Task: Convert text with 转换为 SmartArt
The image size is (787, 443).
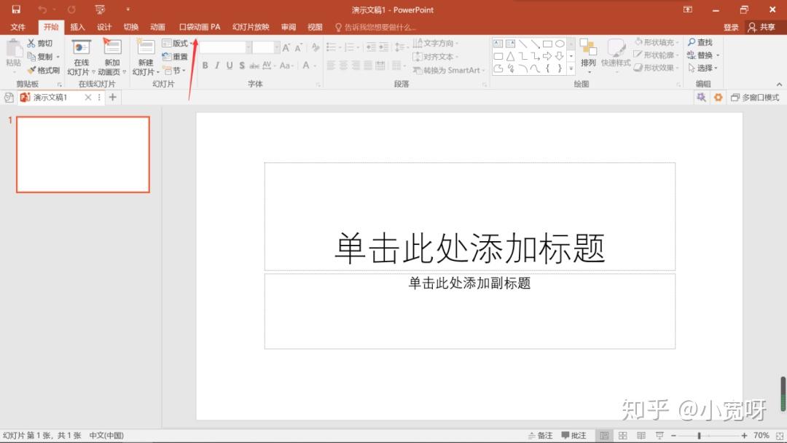Action: 448,70
